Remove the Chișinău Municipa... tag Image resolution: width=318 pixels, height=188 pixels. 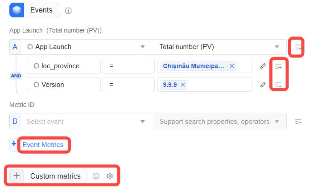tap(232, 66)
